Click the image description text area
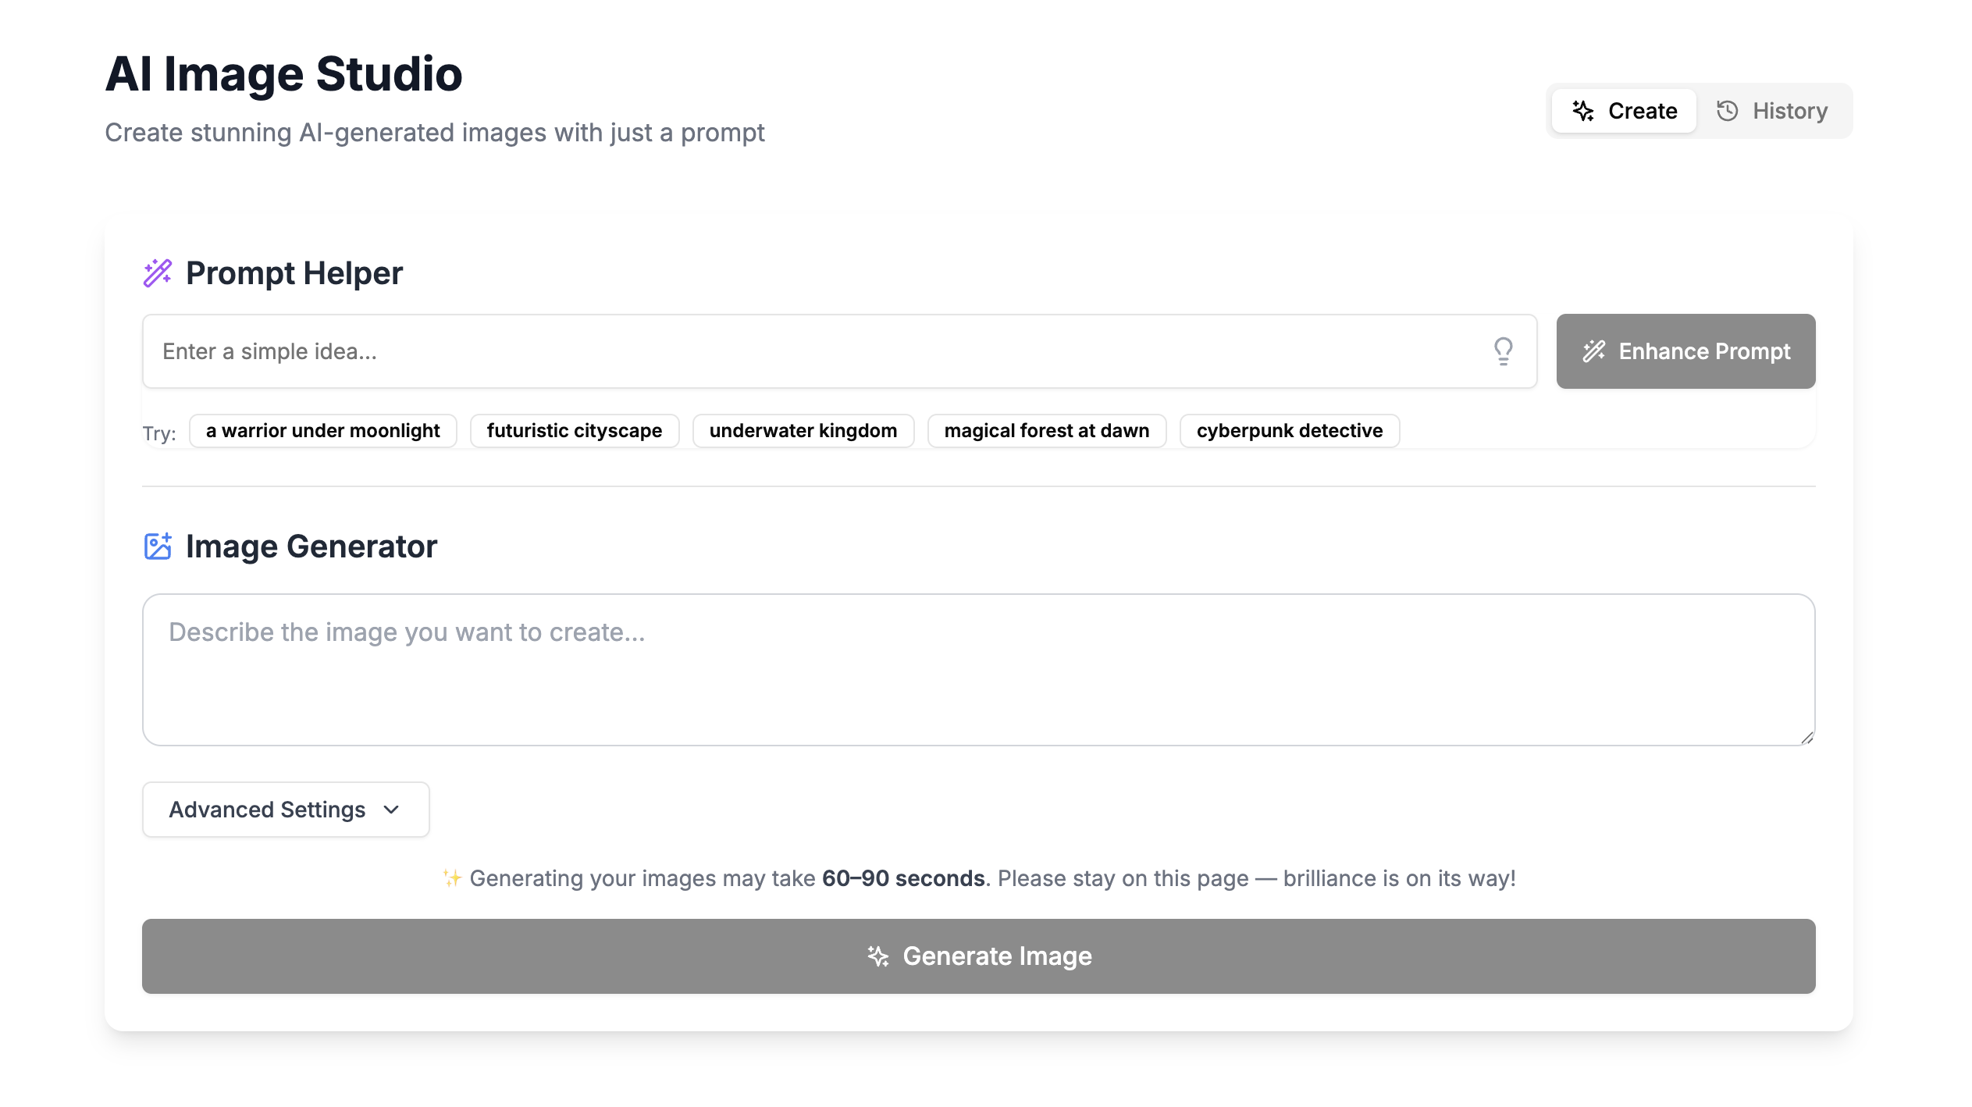Image resolution: width=1972 pixels, height=1107 pixels. (977, 670)
